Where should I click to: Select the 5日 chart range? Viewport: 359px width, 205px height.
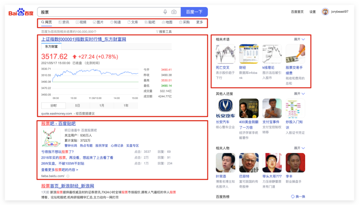point(77,105)
